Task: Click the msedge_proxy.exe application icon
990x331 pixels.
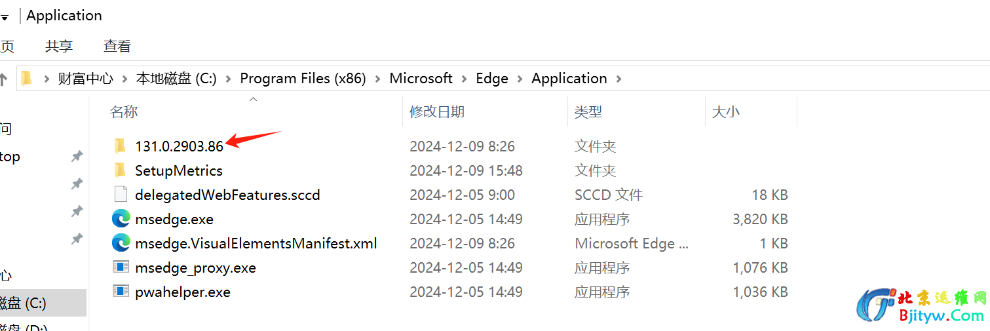Action: [121, 267]
